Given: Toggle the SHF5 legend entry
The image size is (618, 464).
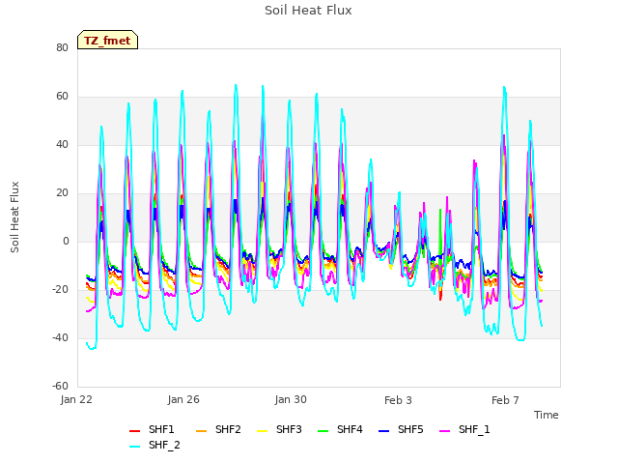Looking at the screenshot, I should click(x=401, y=429).
